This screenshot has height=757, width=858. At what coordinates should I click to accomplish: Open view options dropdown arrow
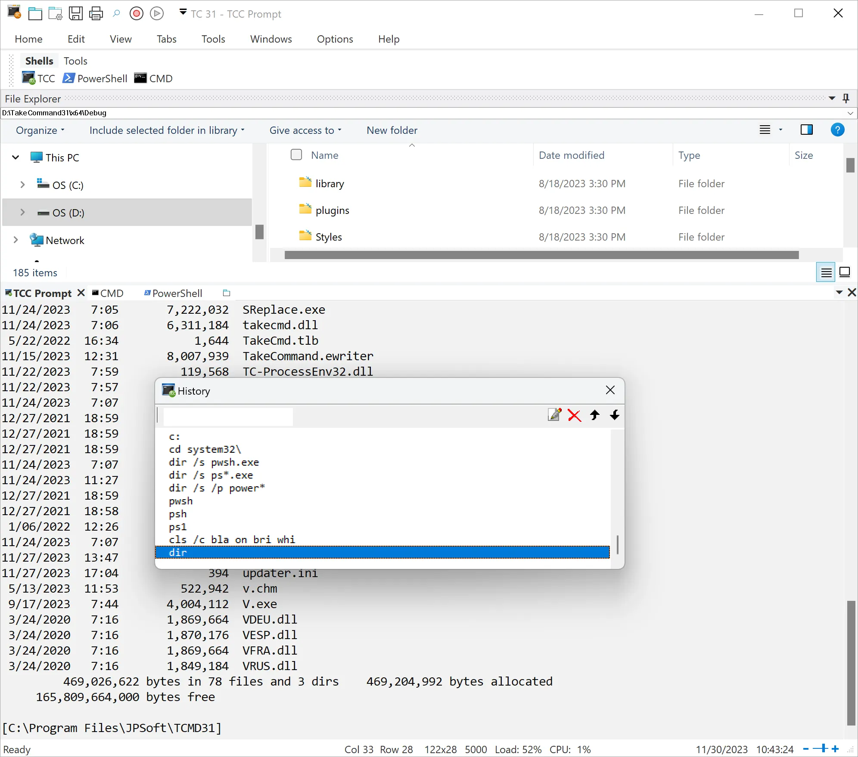pos(780,130)
